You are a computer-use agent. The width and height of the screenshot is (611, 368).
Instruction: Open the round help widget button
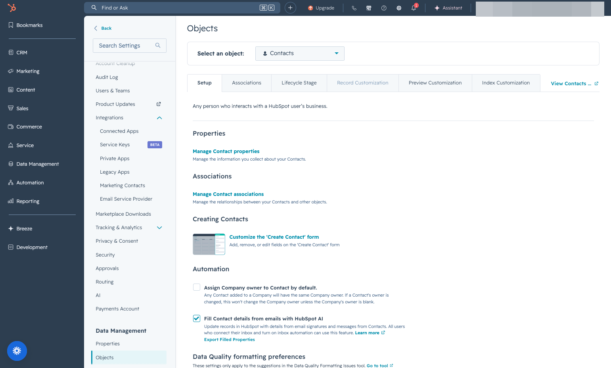point(17,351)
